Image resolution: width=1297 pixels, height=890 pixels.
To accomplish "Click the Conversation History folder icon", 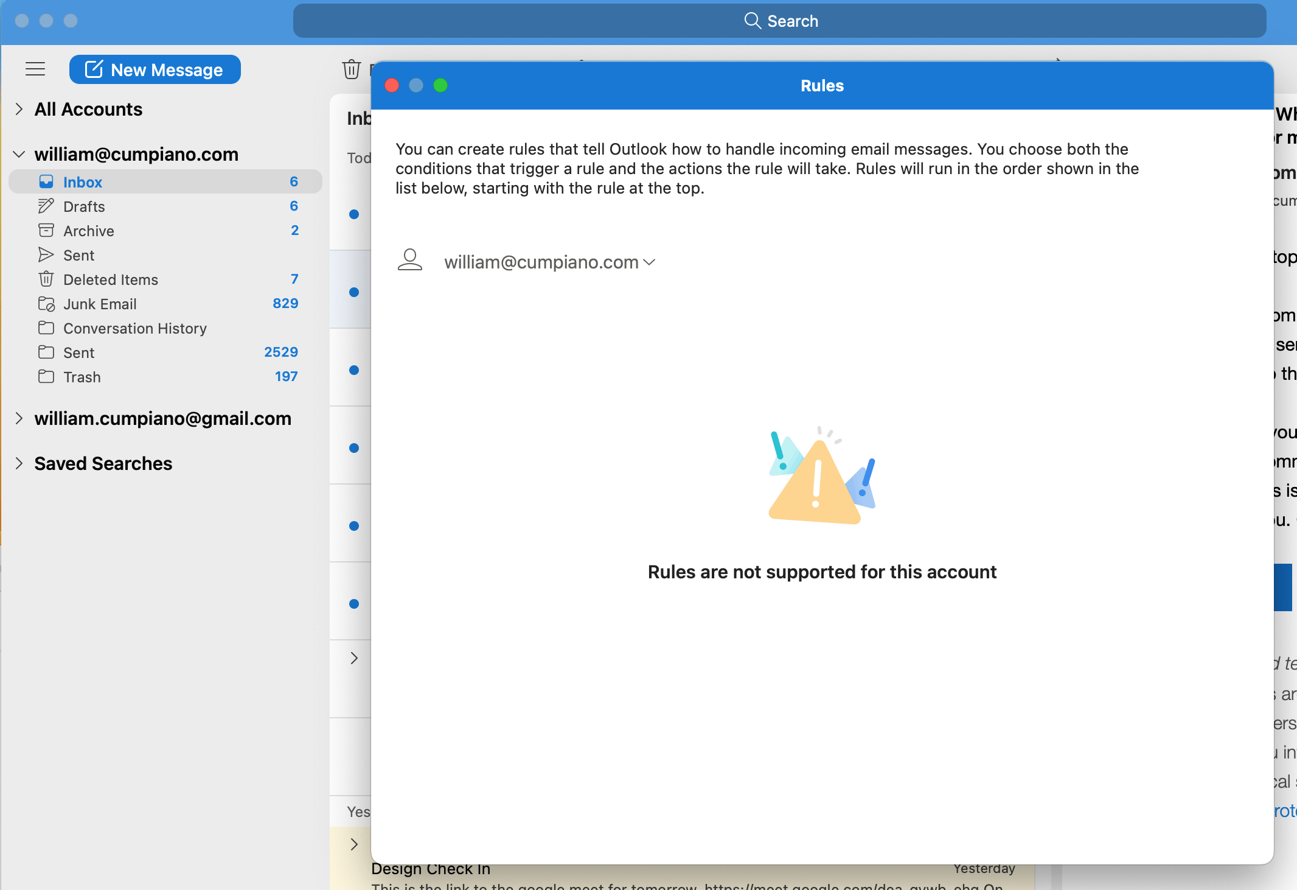I will click(x=46, y=328).
